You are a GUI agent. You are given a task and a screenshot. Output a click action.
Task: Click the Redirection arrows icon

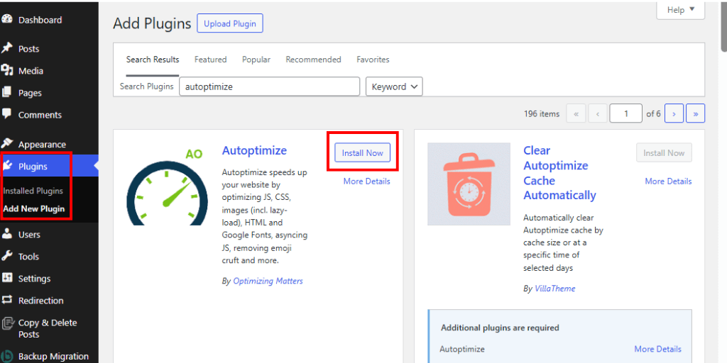coord(6,300)
